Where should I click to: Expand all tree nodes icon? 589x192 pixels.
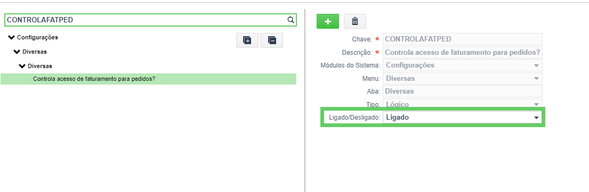[x=247, y=40]
